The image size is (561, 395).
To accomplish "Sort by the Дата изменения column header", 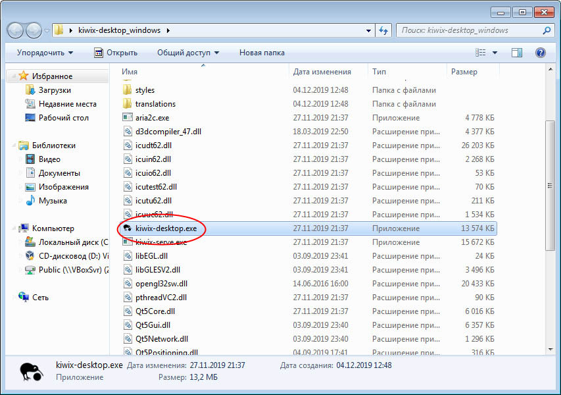I will coord(328,71).
